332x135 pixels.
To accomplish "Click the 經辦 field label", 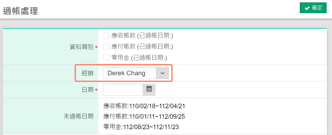I will (87, 73).
